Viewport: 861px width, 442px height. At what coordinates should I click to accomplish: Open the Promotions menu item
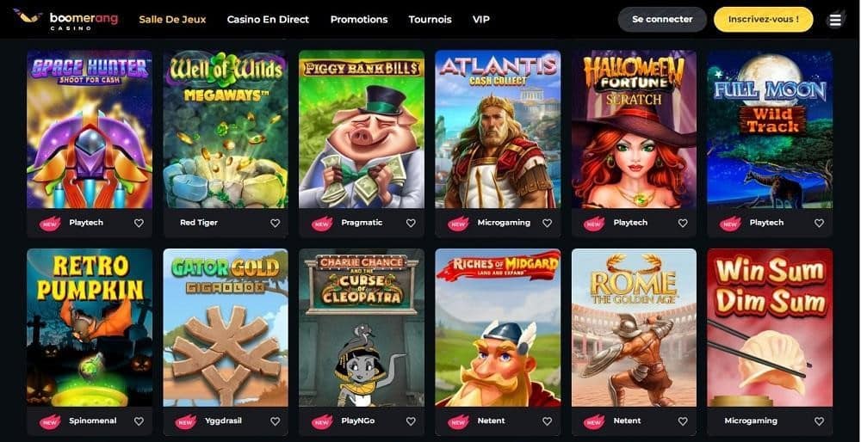click(x=359, y=20)
